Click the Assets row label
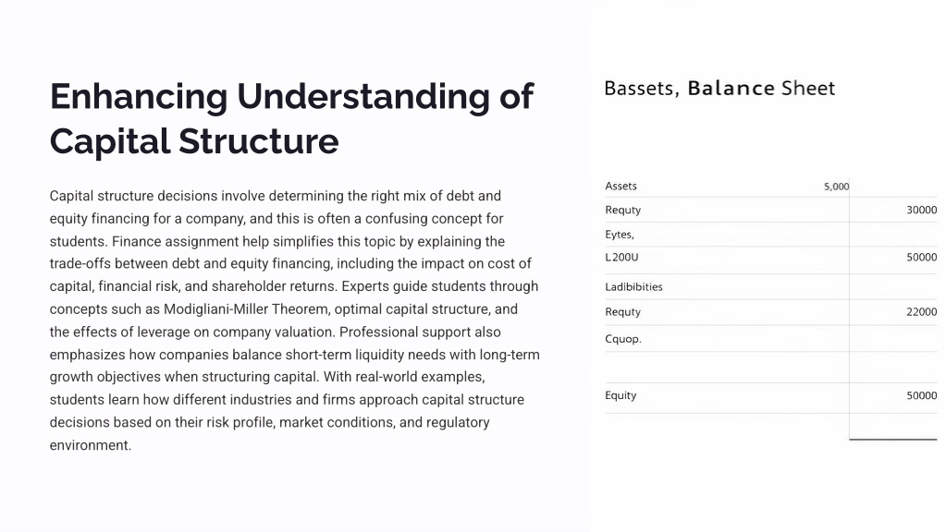946x532 pixels. pos(620,187)
